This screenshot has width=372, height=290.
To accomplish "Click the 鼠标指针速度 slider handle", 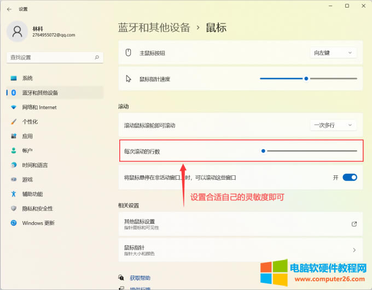I will (306, 79).
